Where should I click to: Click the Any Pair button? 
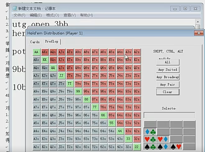coord(167,85)
